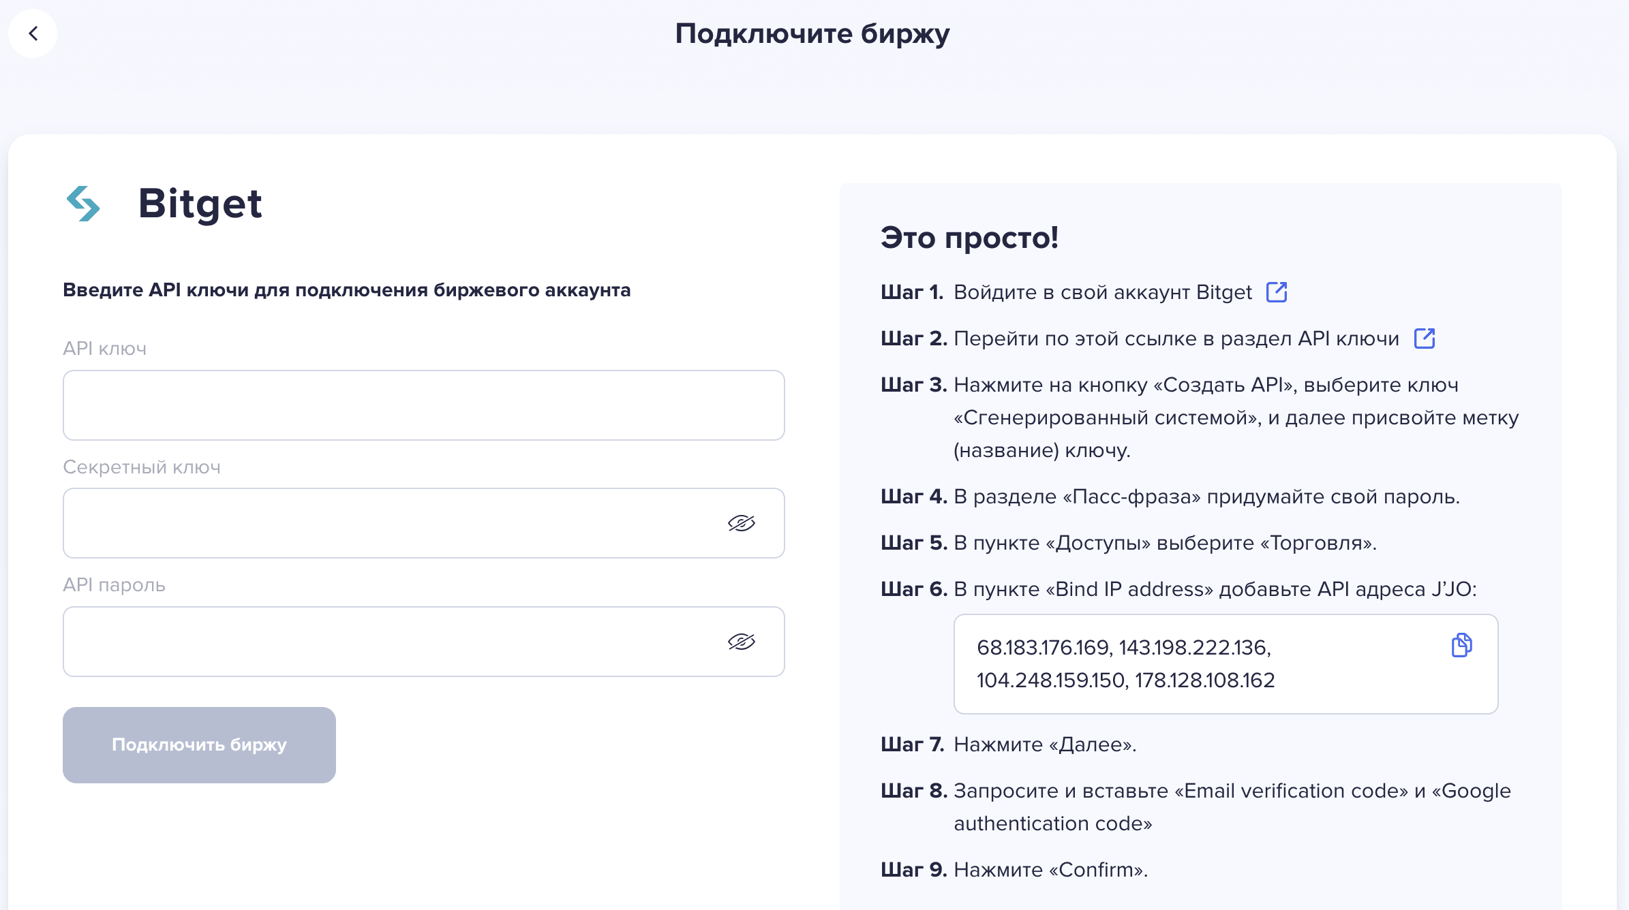
Task: Click the Введите API ключи heading text
Action: pyautogui.click(x=347, y=290)
